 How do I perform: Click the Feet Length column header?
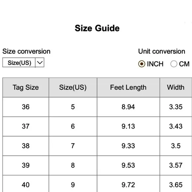point(128,87)
